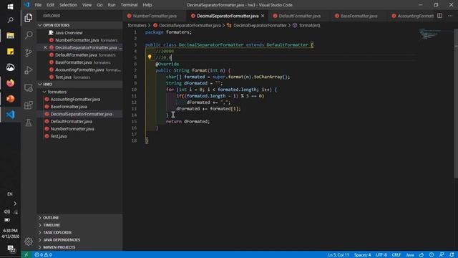458x258 pixels.
Task: Switch to BaseFormatter.java tab
Action: (359, 16)
